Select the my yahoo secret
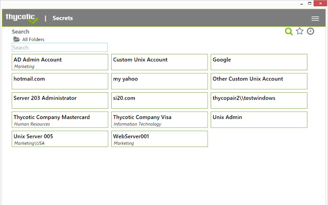328x205 pixels. click(159, 81)
